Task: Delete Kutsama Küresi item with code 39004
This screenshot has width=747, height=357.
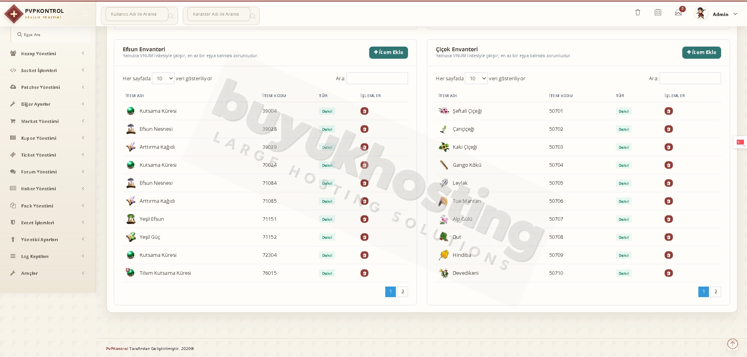Action: point(364,111)
